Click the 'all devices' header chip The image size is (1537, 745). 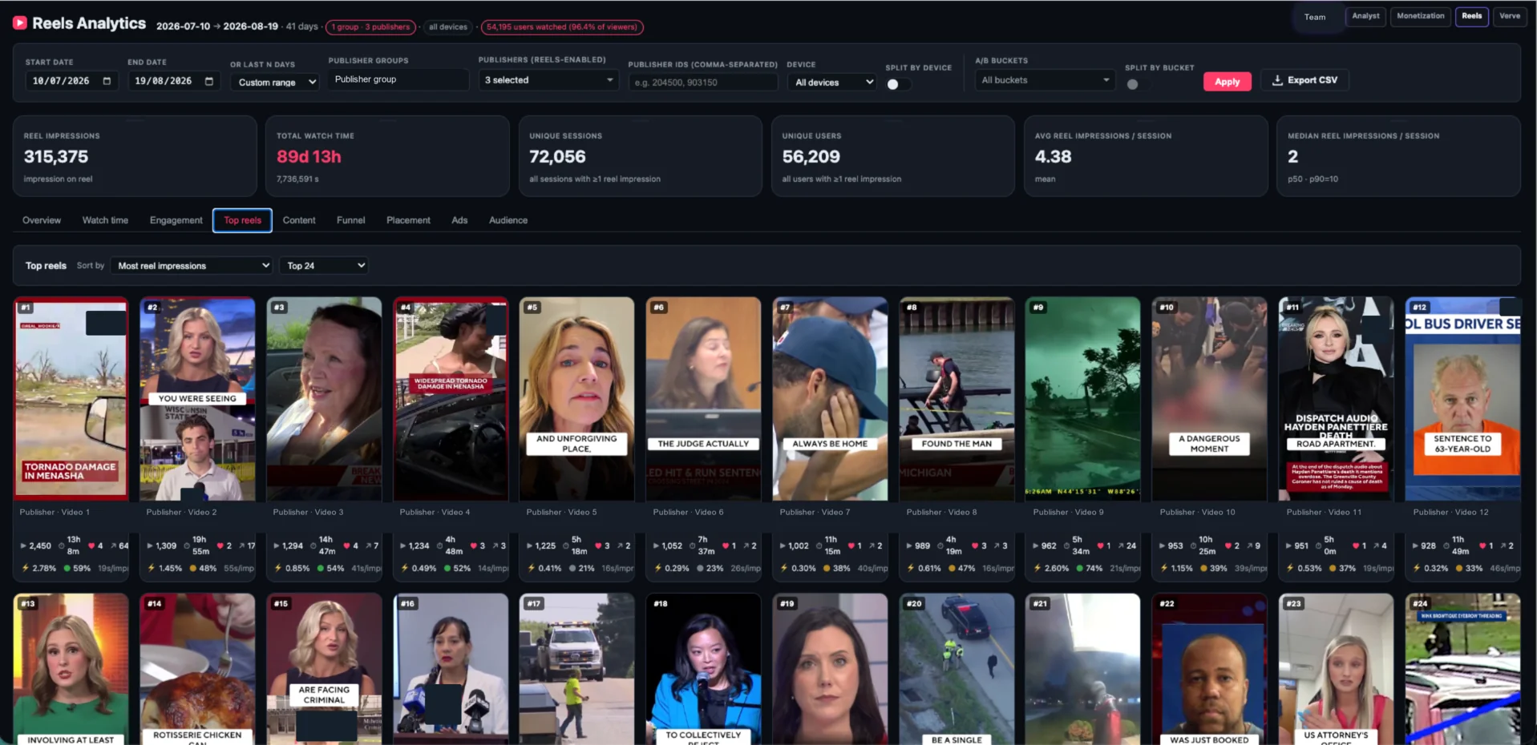coord(447,27)
